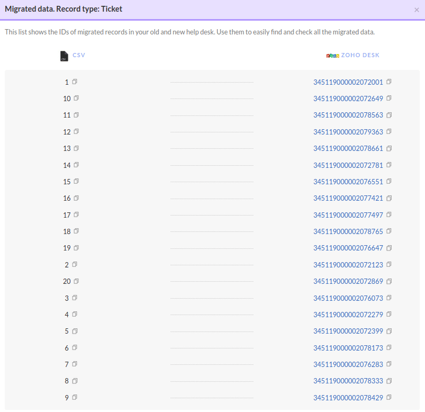
Task: Copy Zoho ID 34511900002076551
Action: (x=389, y=181)
